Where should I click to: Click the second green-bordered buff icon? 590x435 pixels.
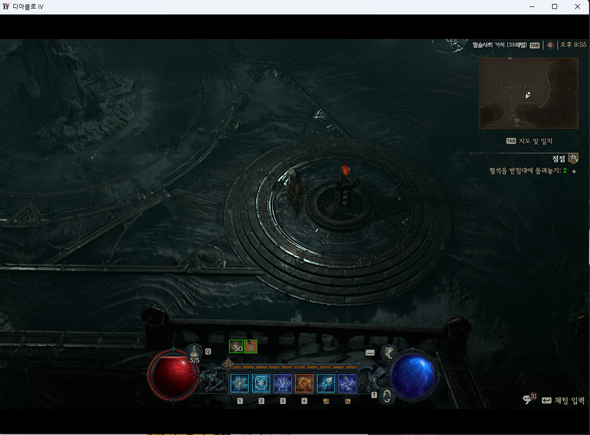point(250,347)
